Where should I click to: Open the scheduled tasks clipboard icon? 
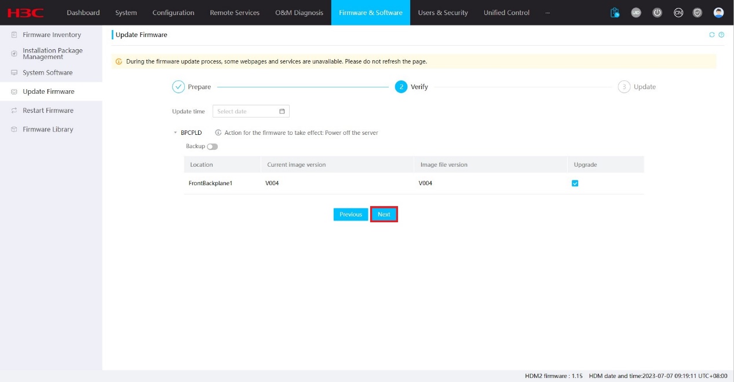pyautogui.click(x=615, y=13)
